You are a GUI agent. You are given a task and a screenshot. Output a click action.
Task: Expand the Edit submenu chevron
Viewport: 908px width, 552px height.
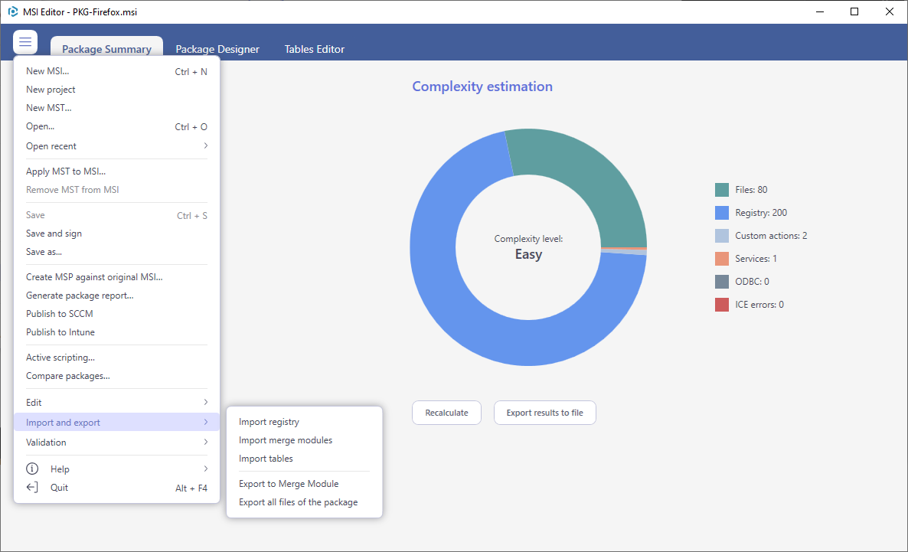206,402
